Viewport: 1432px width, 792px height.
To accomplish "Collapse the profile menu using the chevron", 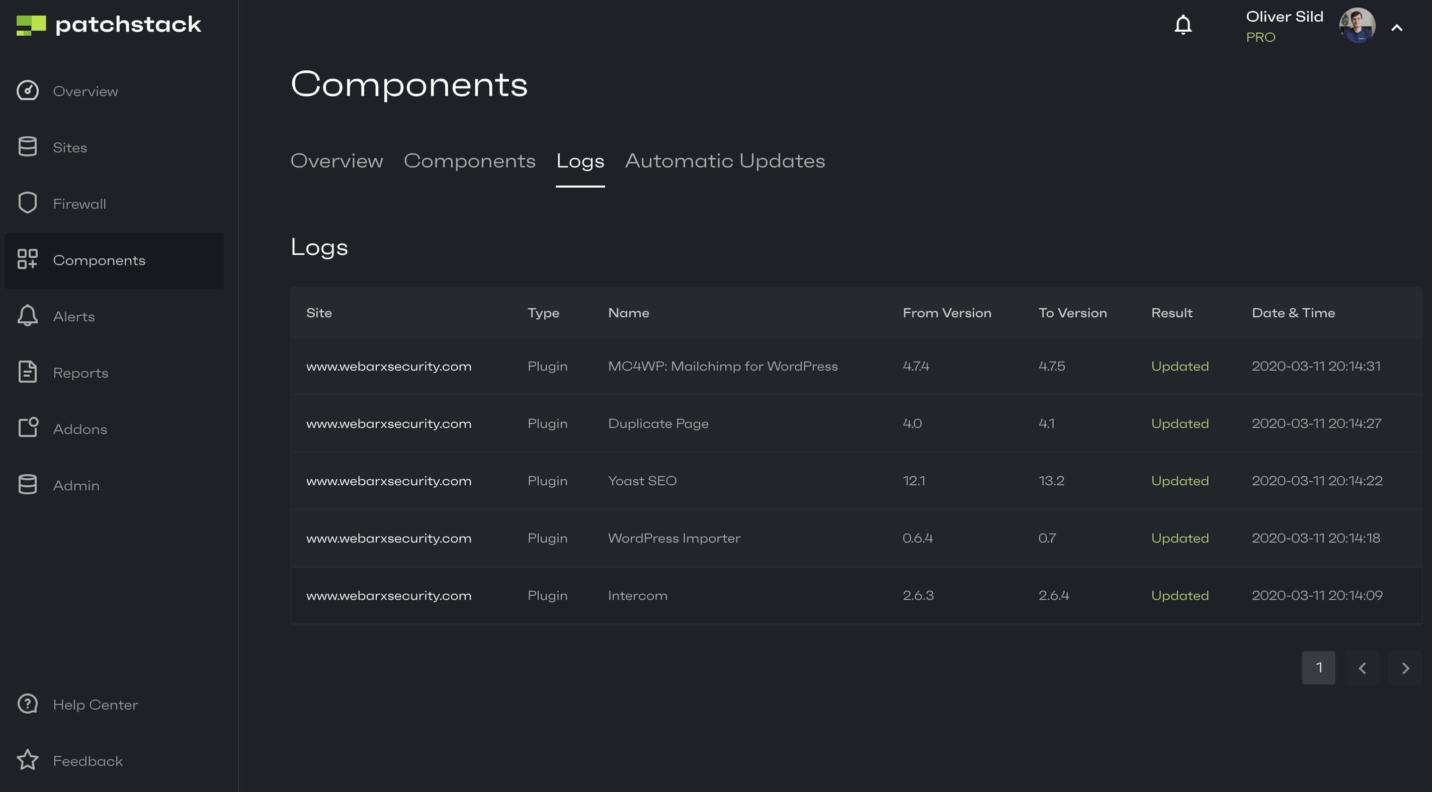I will pyautogui.click(x=1397, y=27).
